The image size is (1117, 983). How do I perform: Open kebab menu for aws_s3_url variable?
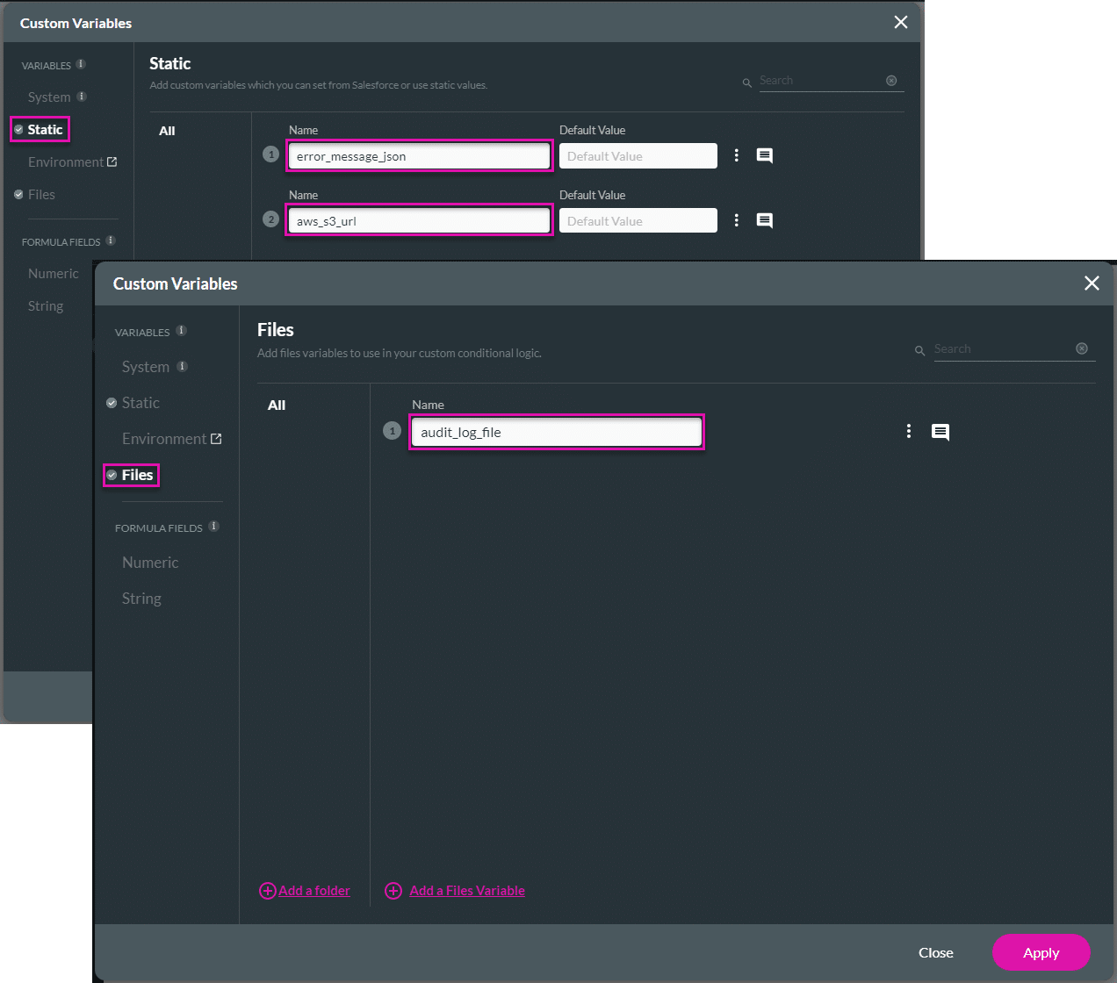coord(736,220)
